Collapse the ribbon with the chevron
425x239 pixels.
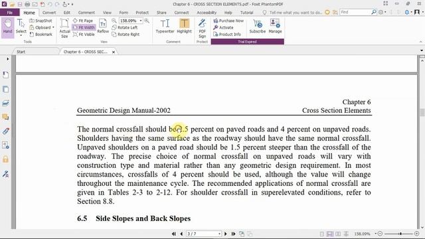click(x=420, y=42)
